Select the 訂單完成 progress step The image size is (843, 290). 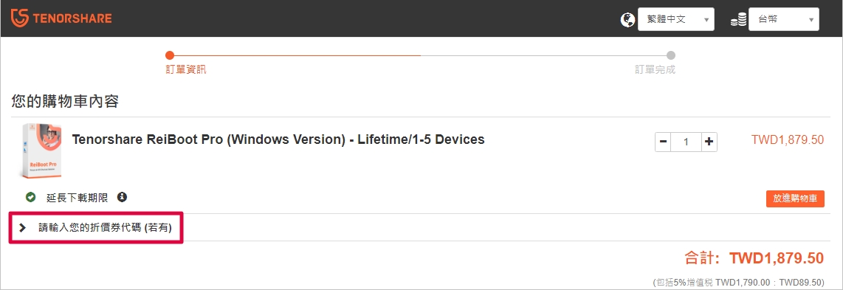point(655,70)
